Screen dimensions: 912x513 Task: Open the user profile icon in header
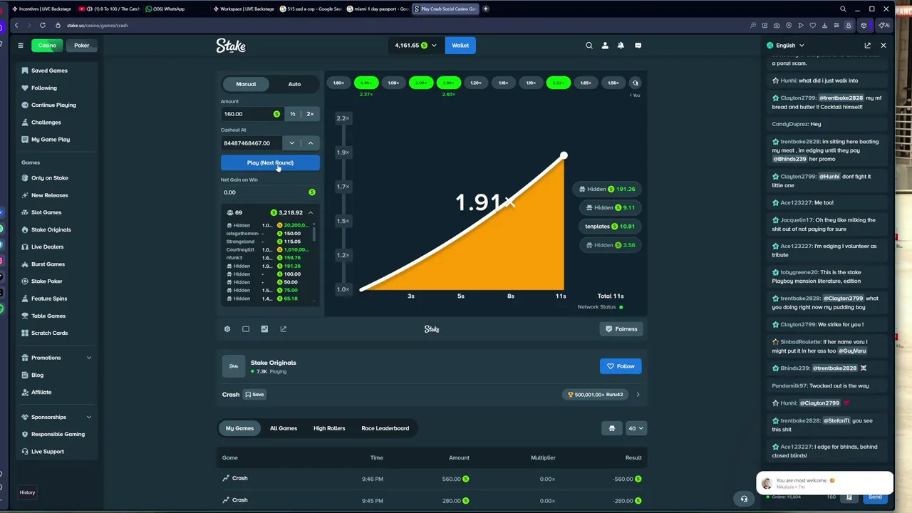point(605,46)
